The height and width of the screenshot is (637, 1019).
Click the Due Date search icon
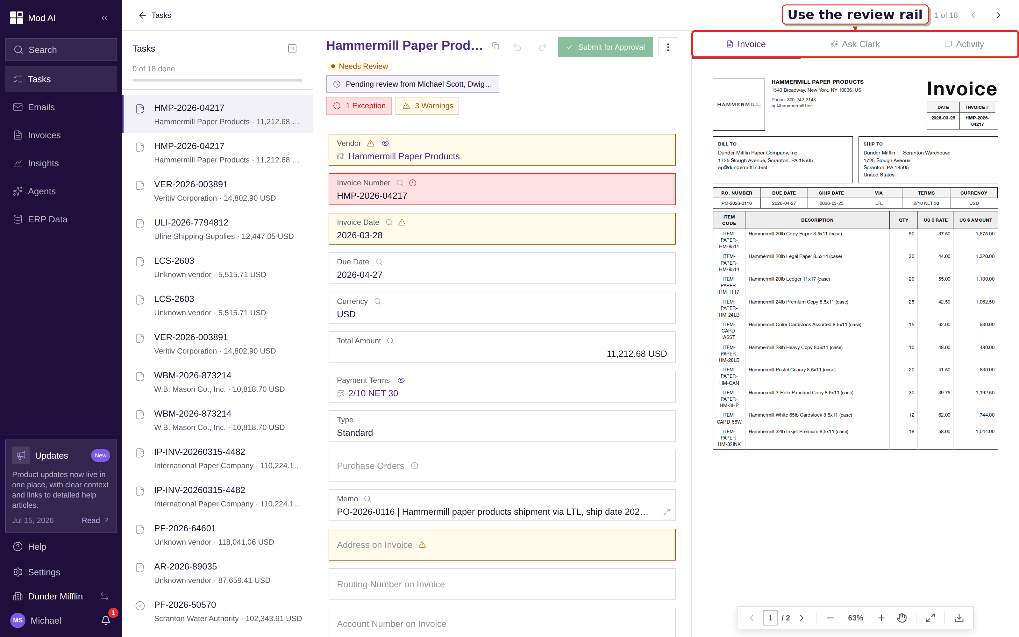tap(379, 261)
